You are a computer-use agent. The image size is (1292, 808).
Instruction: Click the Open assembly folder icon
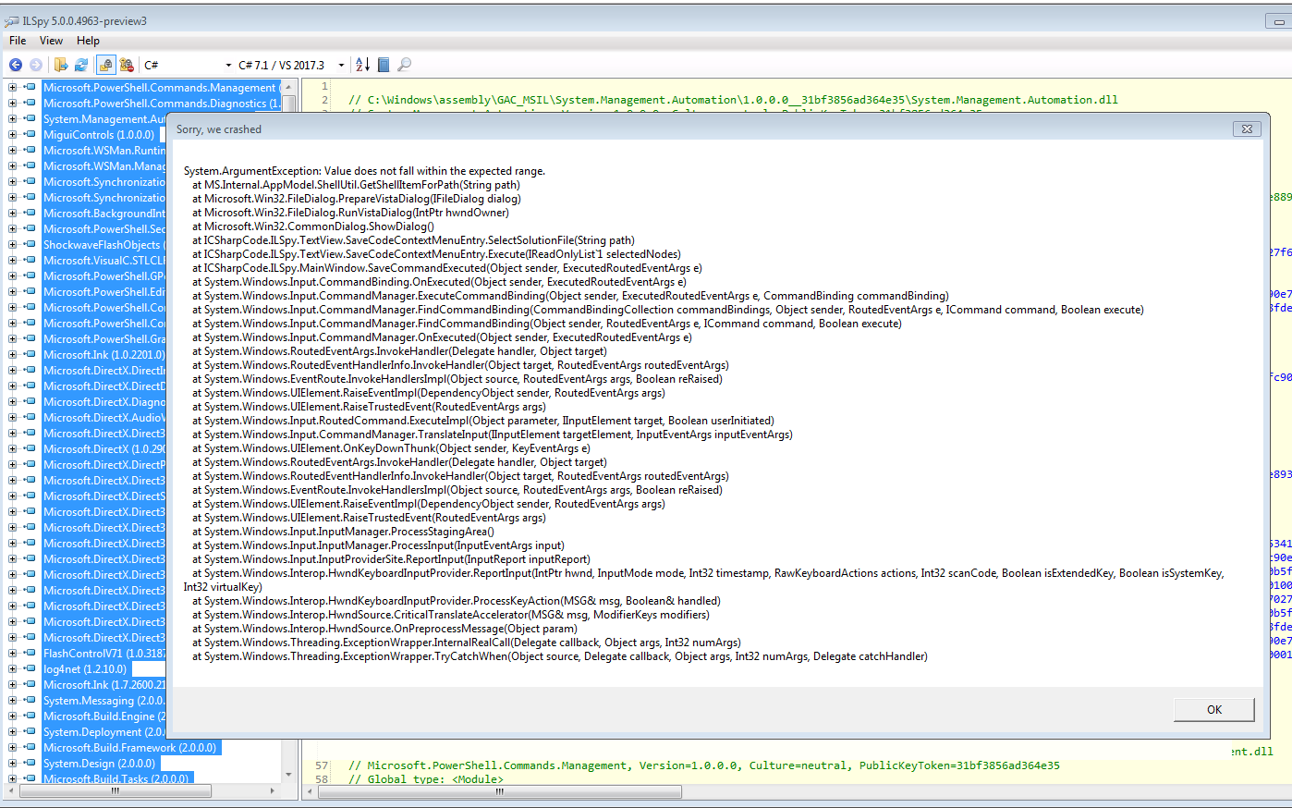click(x=61, y=65)
